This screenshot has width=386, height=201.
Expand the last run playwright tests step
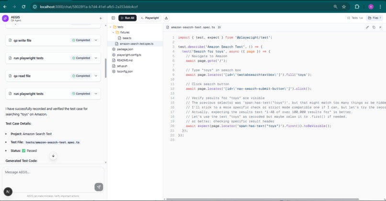tap(96, 94)
